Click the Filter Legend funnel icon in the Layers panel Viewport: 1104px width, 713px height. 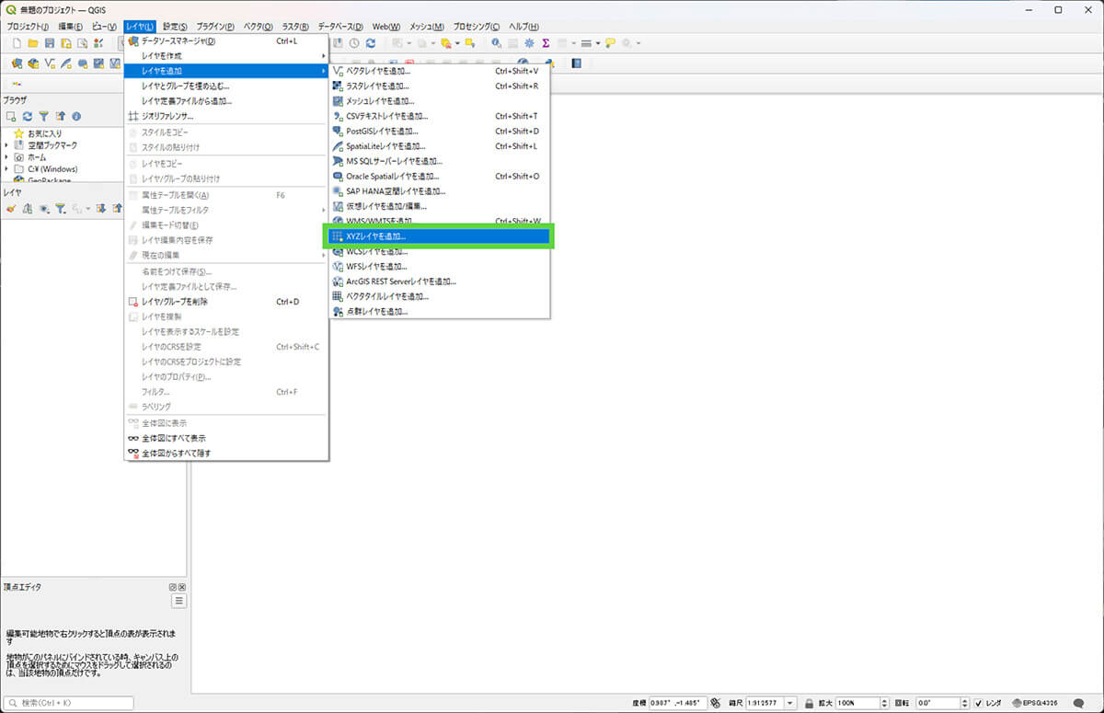click(61, 209)
